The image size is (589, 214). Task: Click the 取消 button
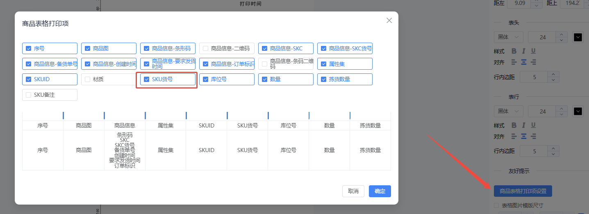353,191
